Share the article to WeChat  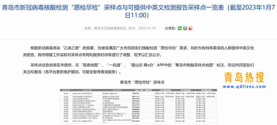(180, 28)
